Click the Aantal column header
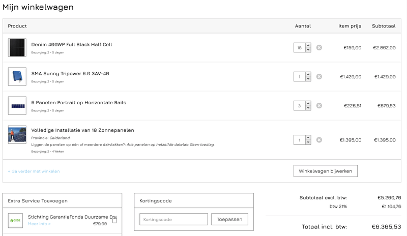 [303, 26]
